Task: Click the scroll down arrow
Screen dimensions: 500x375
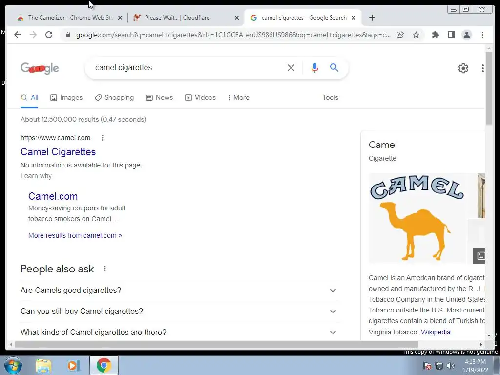Action: (x=489, y=336)
